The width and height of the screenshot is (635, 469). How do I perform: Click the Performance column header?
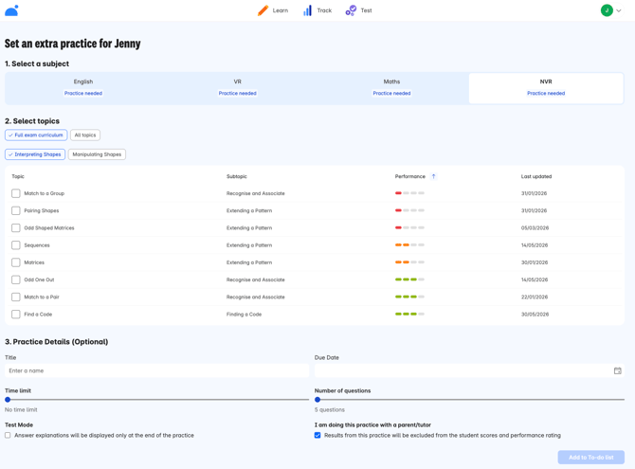pyautogui.click(x=409, y=176)
